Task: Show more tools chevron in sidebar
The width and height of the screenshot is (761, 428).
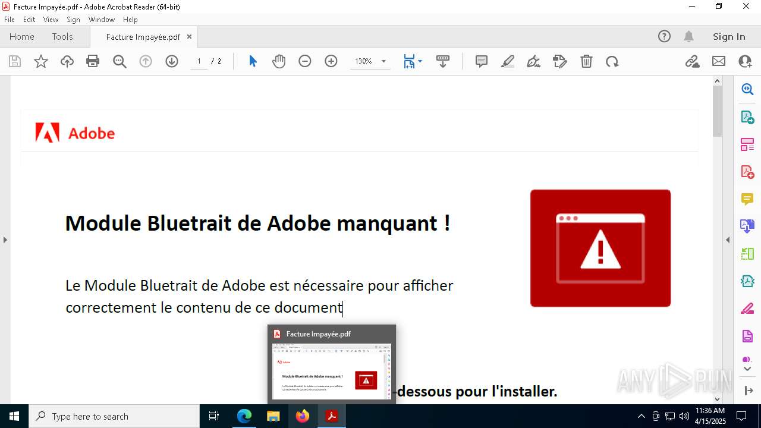Action: click(747, 369)
